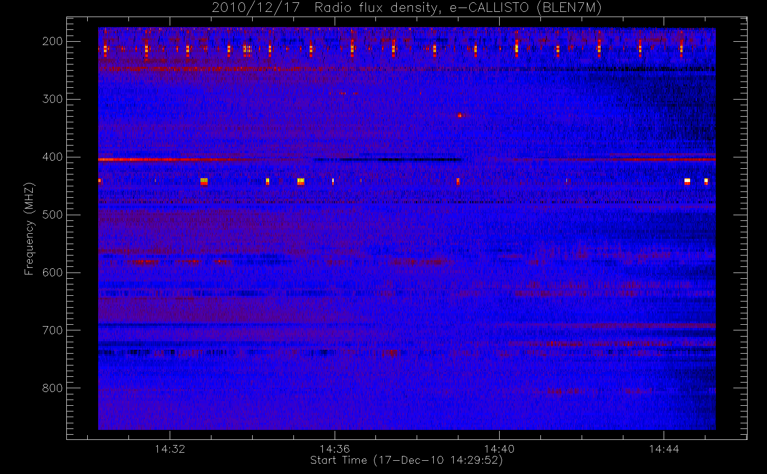
Task: Click the 14:44 time tick label
Action: click(x=664, y=449)
